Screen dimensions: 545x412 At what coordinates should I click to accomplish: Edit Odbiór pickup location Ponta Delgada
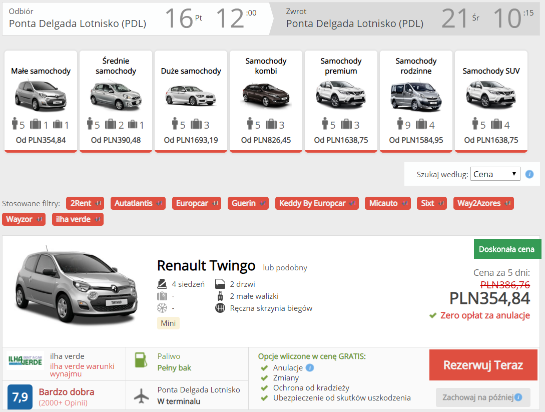click(x=78, y=24)
